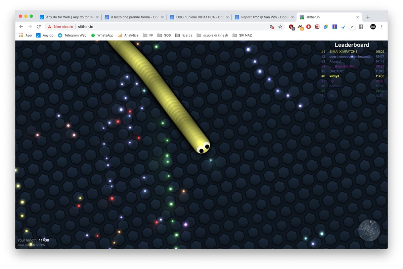Open the blue checkmark extension

343,27
